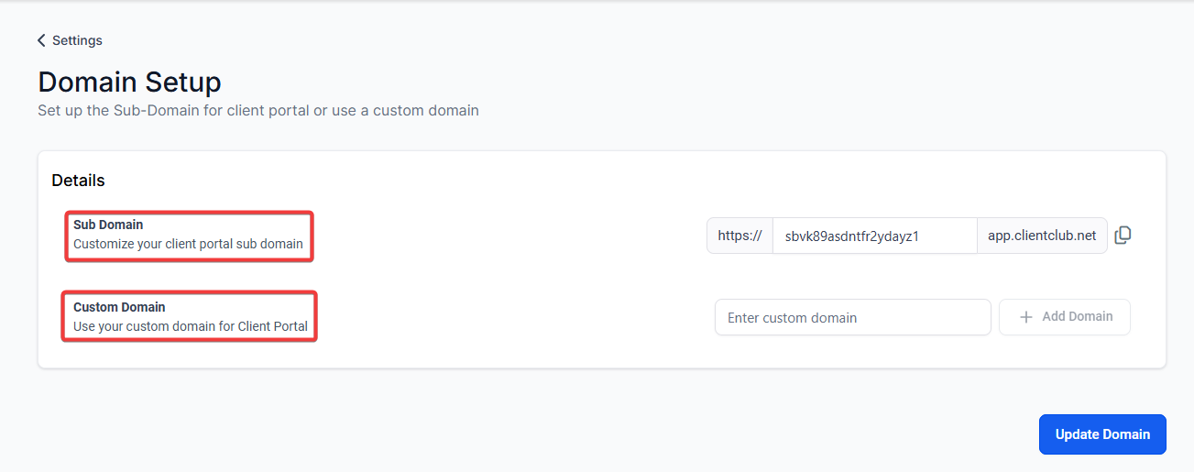Click the Enter custom domain field

coord(852,318)
